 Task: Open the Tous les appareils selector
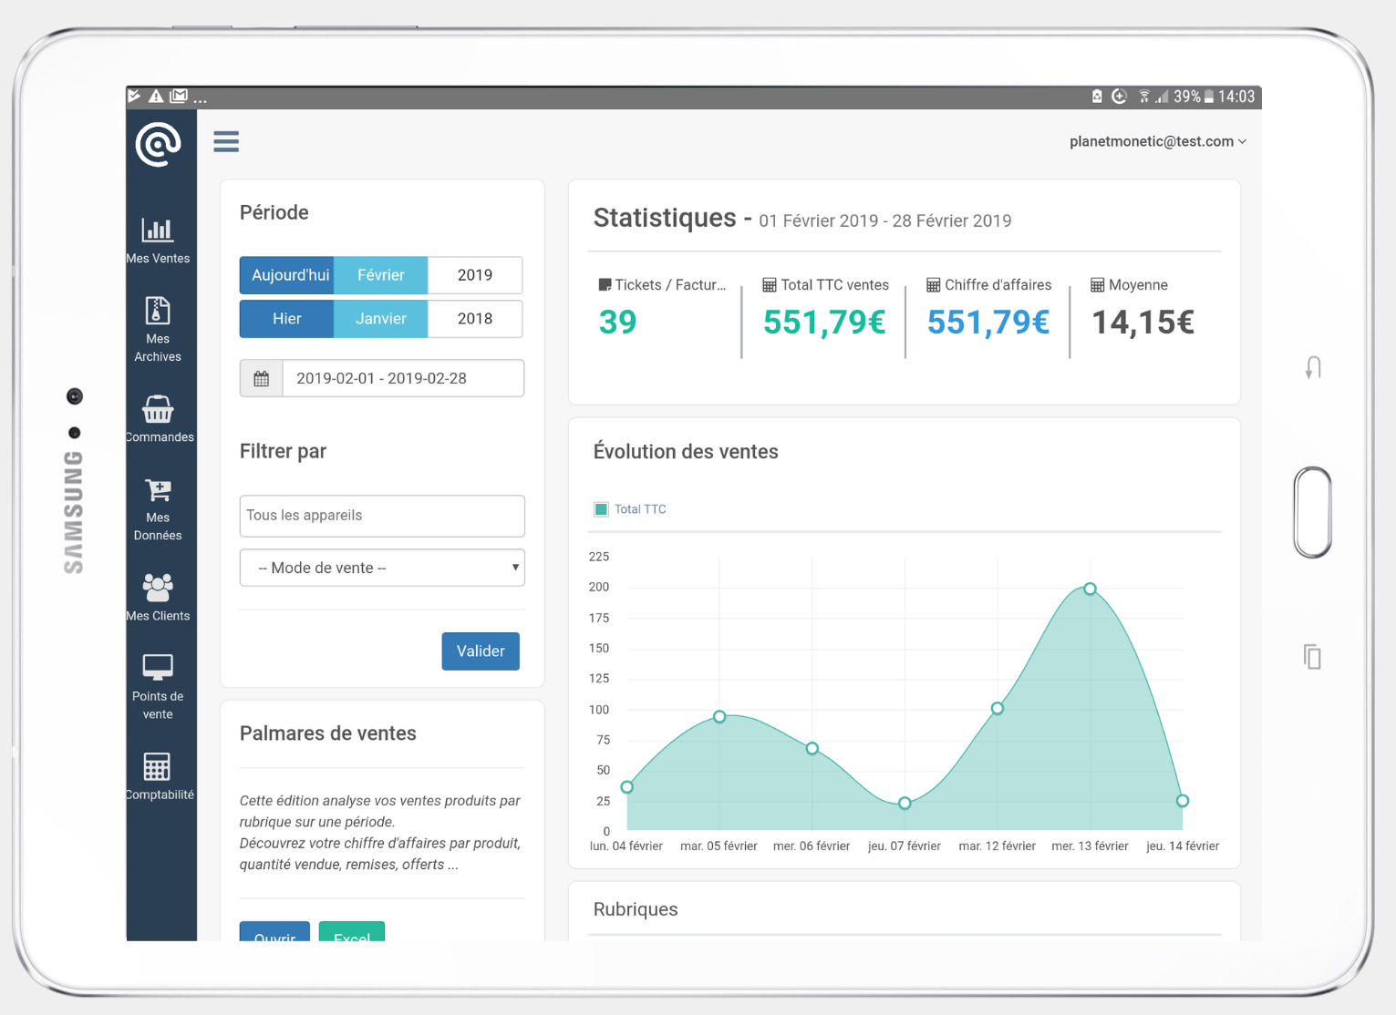point(381,516)
